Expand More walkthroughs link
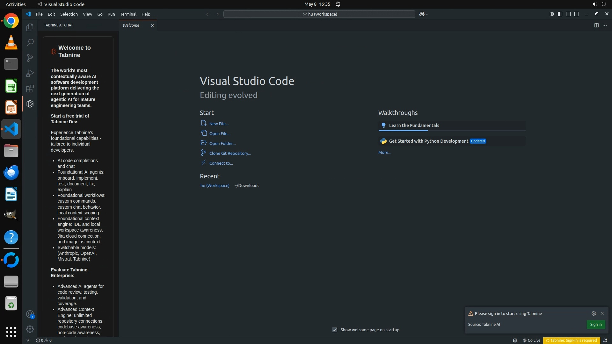The width and height of the screenshot is (612, 344). point(384,153)
